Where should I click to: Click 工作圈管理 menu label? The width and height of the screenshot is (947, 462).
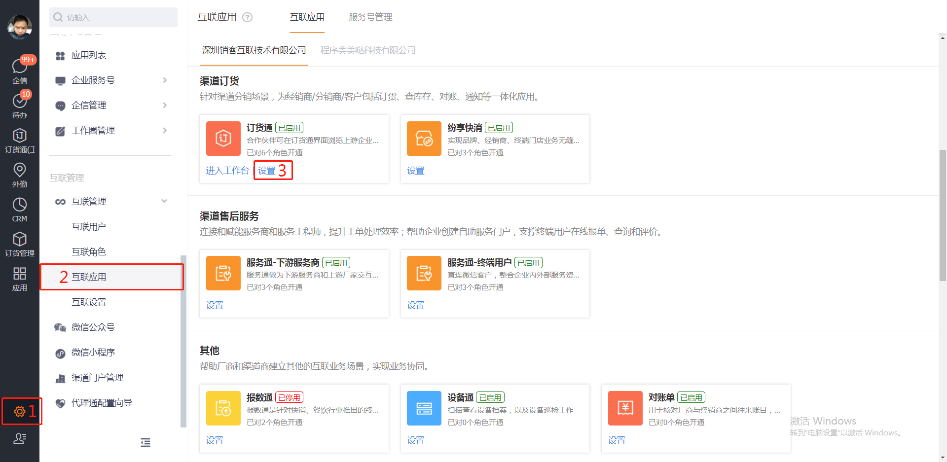(93, 130)
